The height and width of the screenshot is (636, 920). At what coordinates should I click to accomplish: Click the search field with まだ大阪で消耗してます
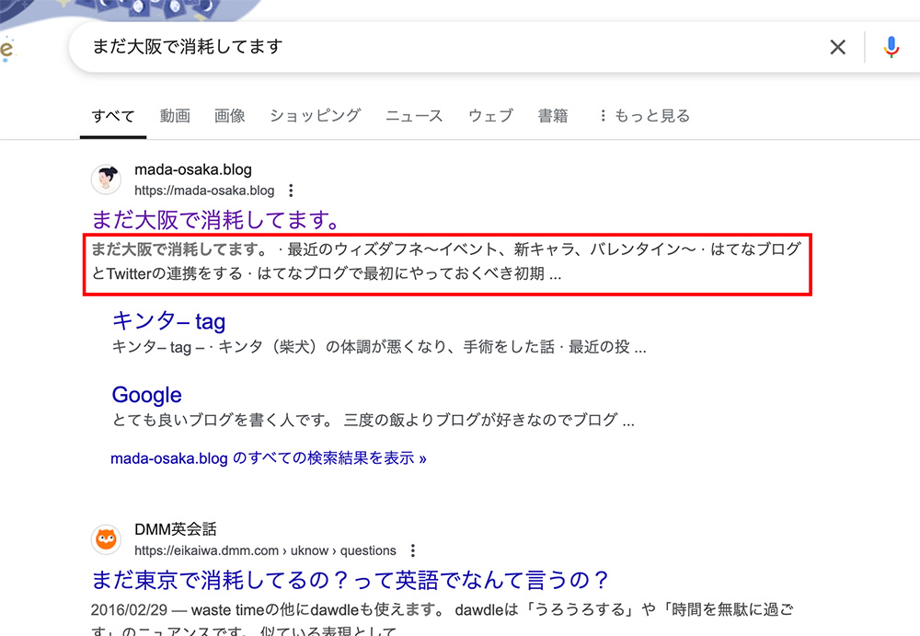click(446, 47)
